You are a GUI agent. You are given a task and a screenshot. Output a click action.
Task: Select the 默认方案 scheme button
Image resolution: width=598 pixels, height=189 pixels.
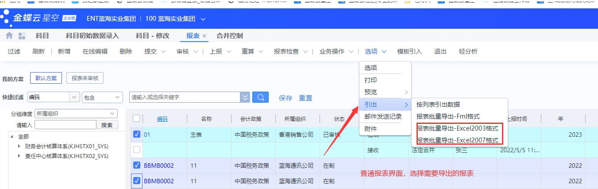46,78
